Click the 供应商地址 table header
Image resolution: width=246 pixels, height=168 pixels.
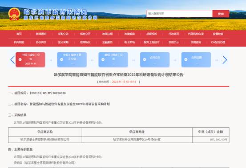[x=137, y=132]
